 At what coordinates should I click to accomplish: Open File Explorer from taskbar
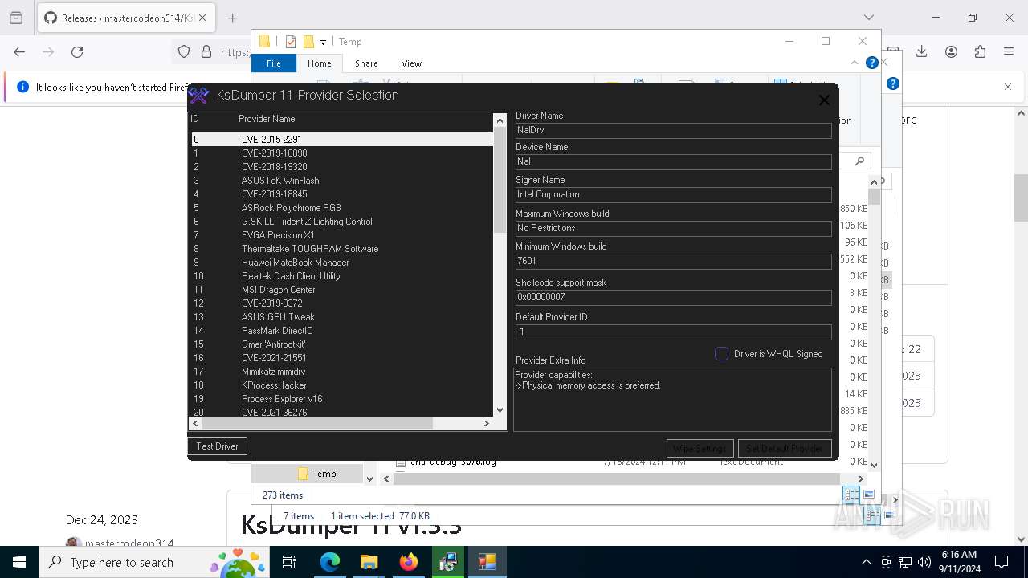[x=369, y=562]
